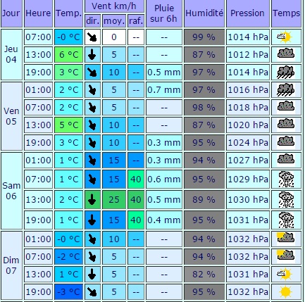Click the 'dir.' sub-header
The width and height of the screenshot is (305, 302).
[x=92, y=21]
